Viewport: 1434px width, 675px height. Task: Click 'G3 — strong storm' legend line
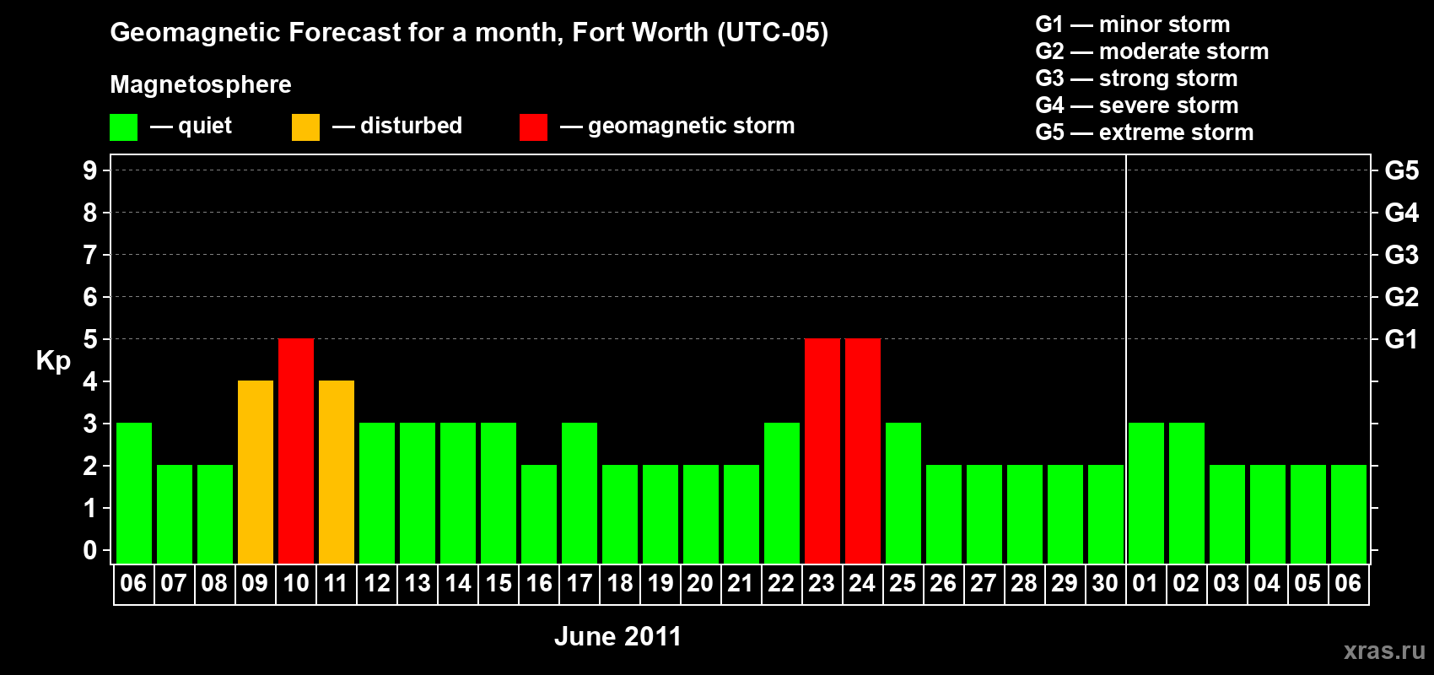1137,78
